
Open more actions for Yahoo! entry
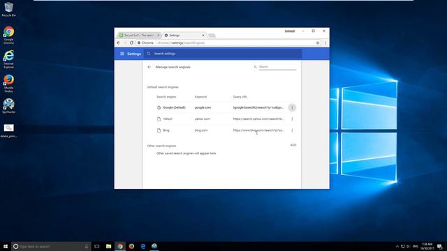coord(292,119)
